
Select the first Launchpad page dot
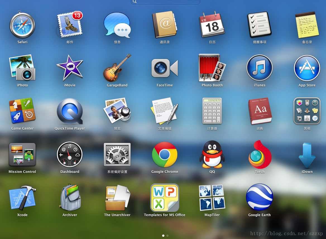pos(163,236)
